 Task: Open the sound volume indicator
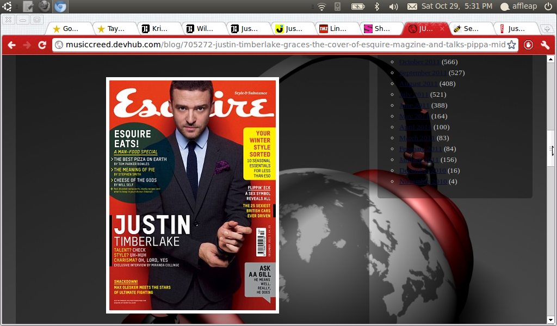(x=393, y=7)
